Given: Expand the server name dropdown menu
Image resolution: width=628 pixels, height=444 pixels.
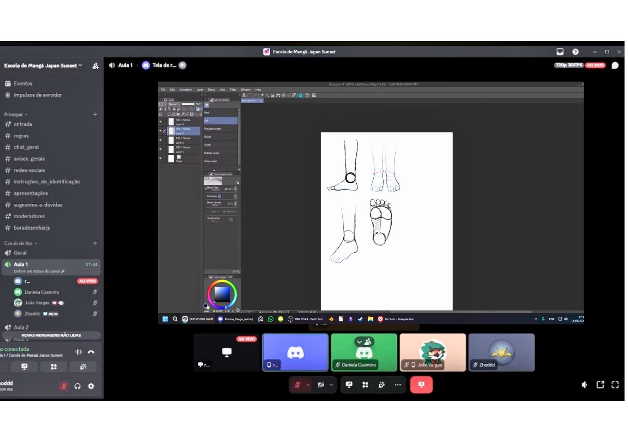Looking at the screenshot, I should [43, 66].
